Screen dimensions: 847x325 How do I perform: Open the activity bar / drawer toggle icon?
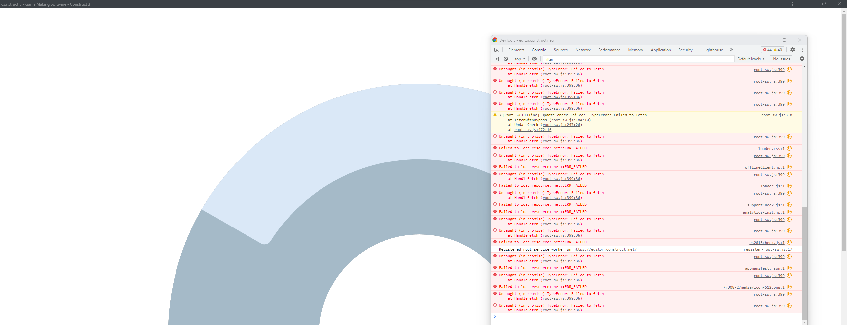(496, 59)
